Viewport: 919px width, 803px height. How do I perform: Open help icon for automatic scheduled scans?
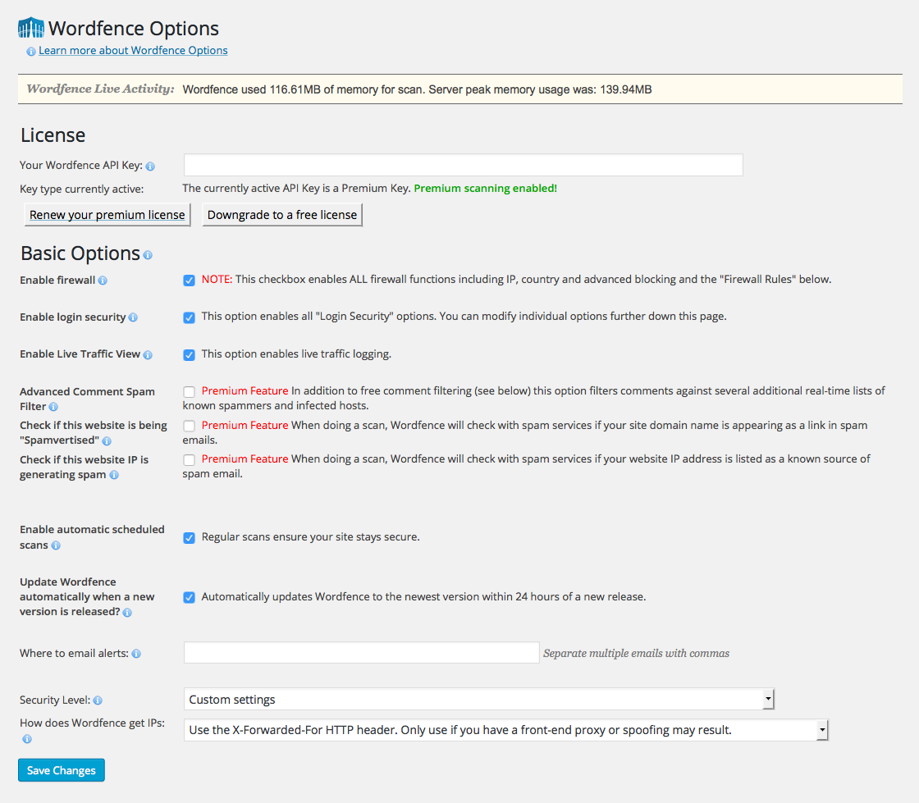pyautogui.click(x=56, y=545)
